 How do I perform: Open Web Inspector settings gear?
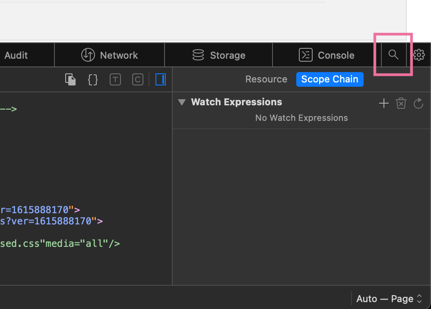pos(419,55)
